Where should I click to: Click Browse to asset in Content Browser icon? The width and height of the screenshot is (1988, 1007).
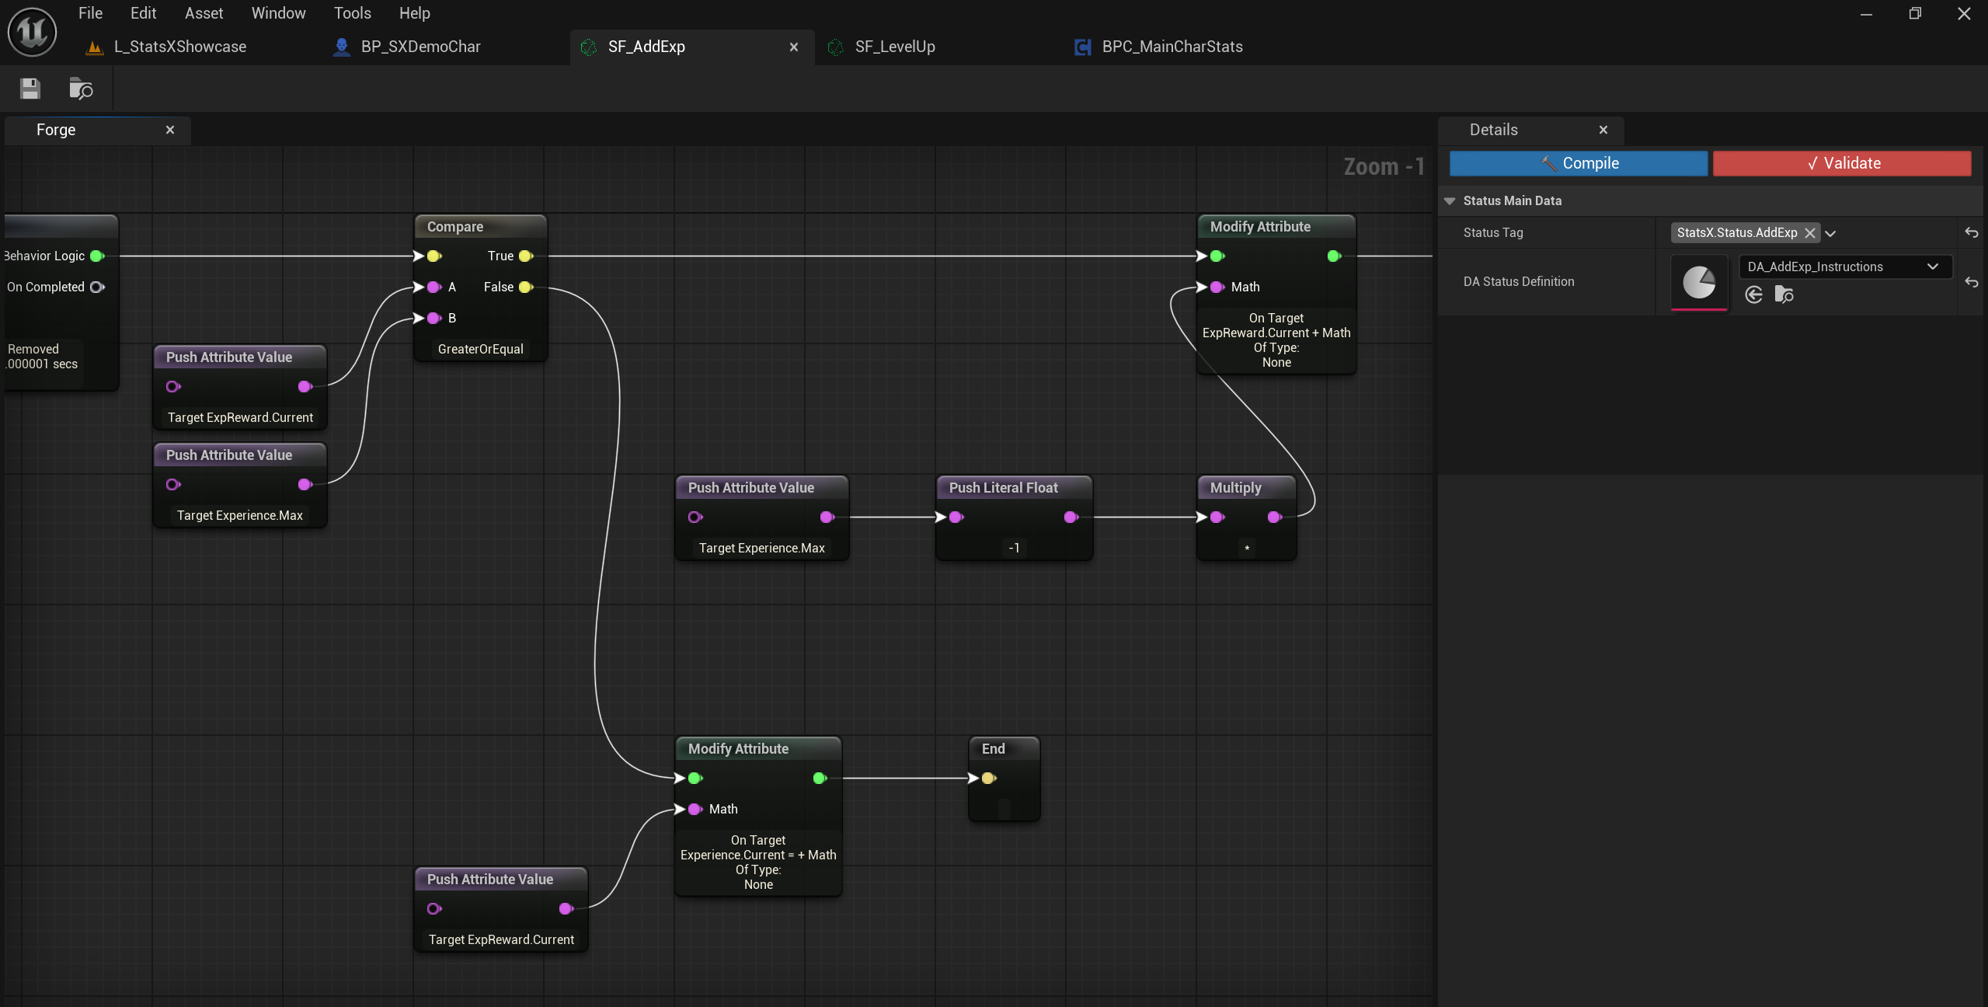tap(81, 89)
